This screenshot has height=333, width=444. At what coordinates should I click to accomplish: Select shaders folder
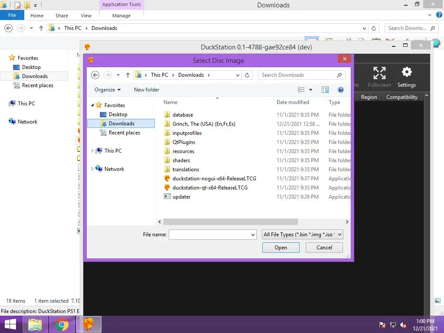pyautogui.click(x=181, y=160)
